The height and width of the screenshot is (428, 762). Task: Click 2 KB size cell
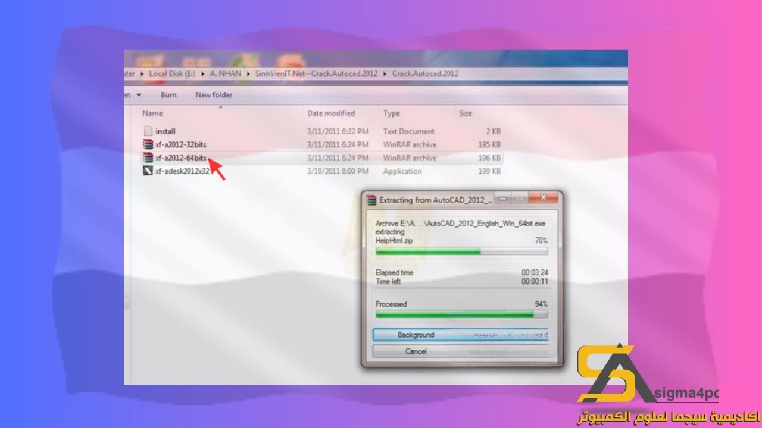pyautogui.click(x=494, y=131)
